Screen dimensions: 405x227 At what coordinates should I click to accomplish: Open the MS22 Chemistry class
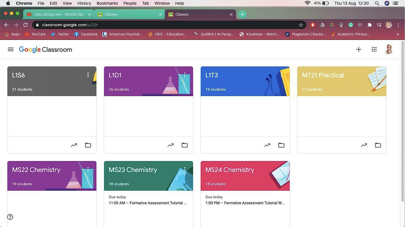(x=36, y=170)
